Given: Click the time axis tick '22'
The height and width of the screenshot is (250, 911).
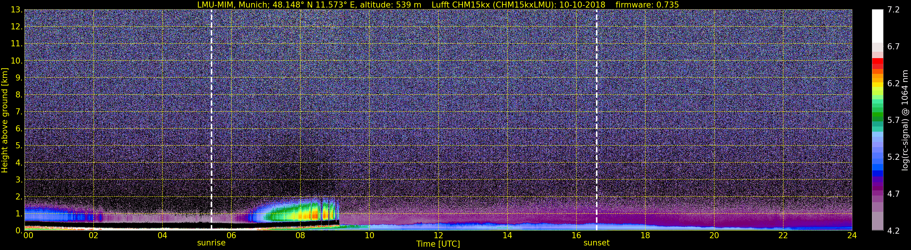Looking at the screenshot, I should click(x=783, y=235).
